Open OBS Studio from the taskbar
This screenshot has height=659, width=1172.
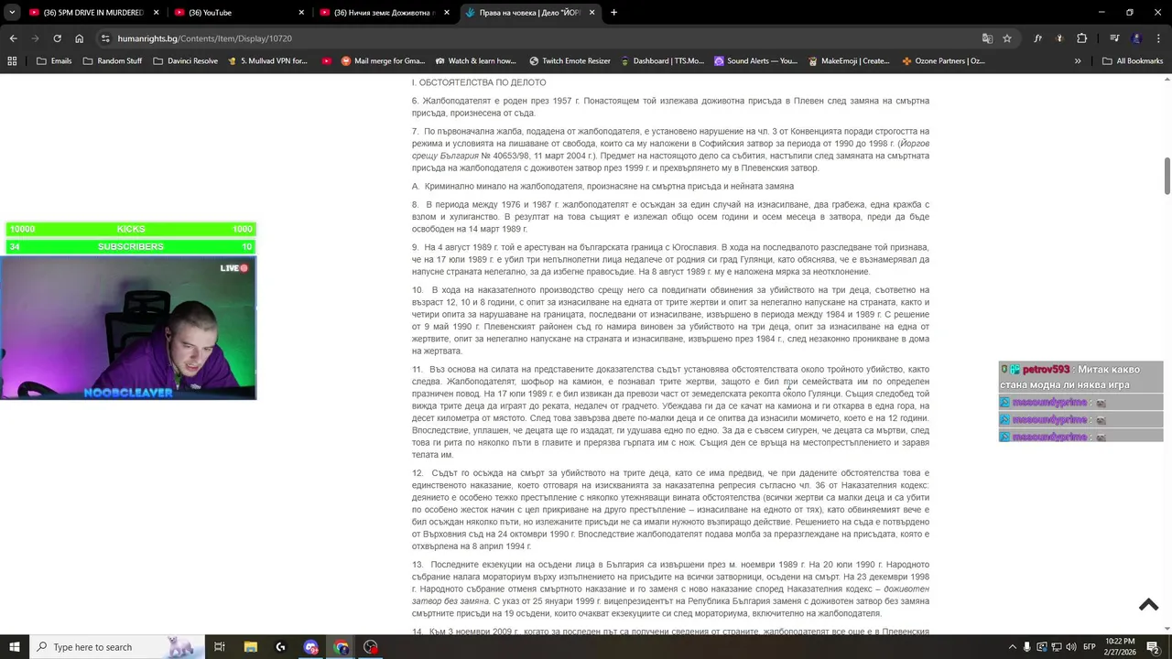pos(371,647)
